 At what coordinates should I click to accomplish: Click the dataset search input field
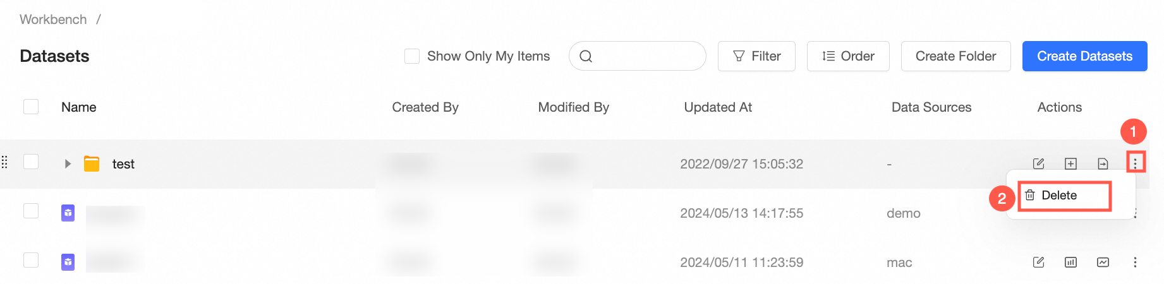[637, 56]
